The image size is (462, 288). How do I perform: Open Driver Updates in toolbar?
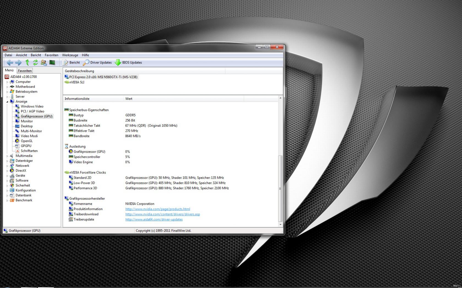coord(97,63)
